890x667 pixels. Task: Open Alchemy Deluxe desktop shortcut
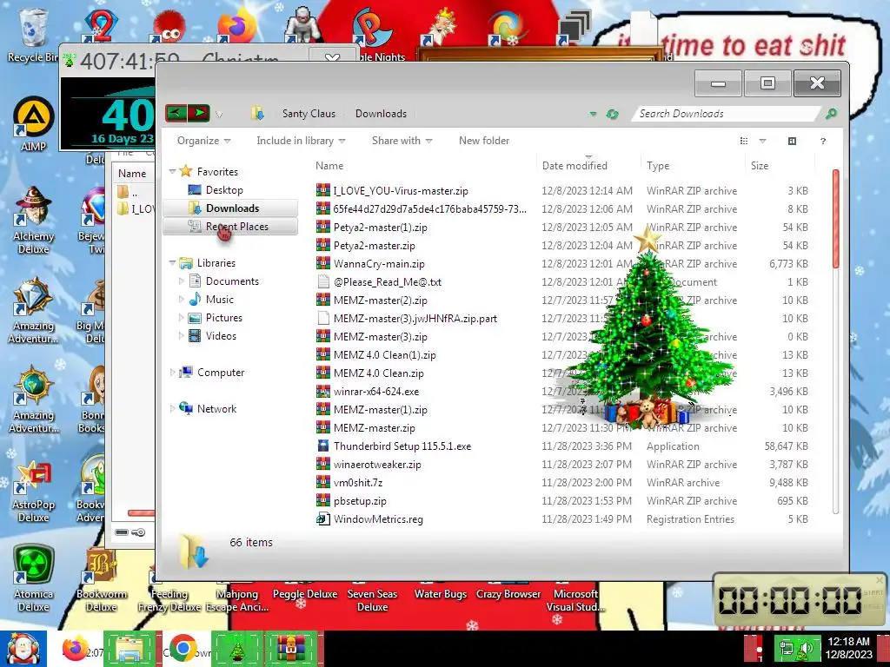tap(33, 220)
